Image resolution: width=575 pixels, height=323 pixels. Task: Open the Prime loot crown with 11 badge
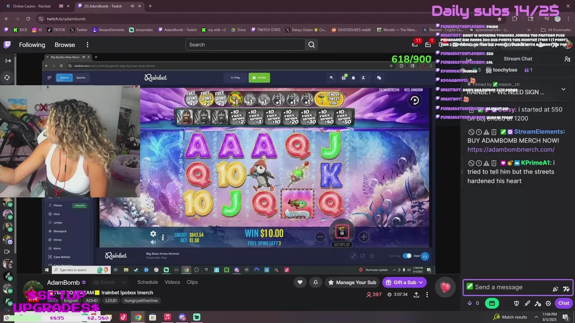pyautogui.click(x=415, y=44)
